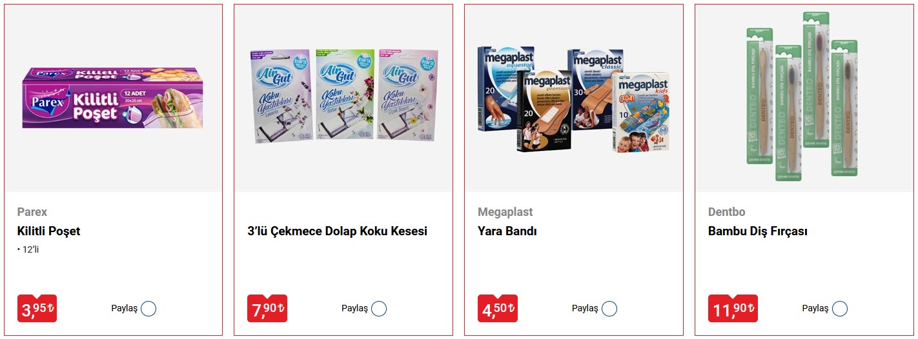Open the Megaplast plaster boxes product image
This screenshot has width=918, height=339.
tap(573, 99)
